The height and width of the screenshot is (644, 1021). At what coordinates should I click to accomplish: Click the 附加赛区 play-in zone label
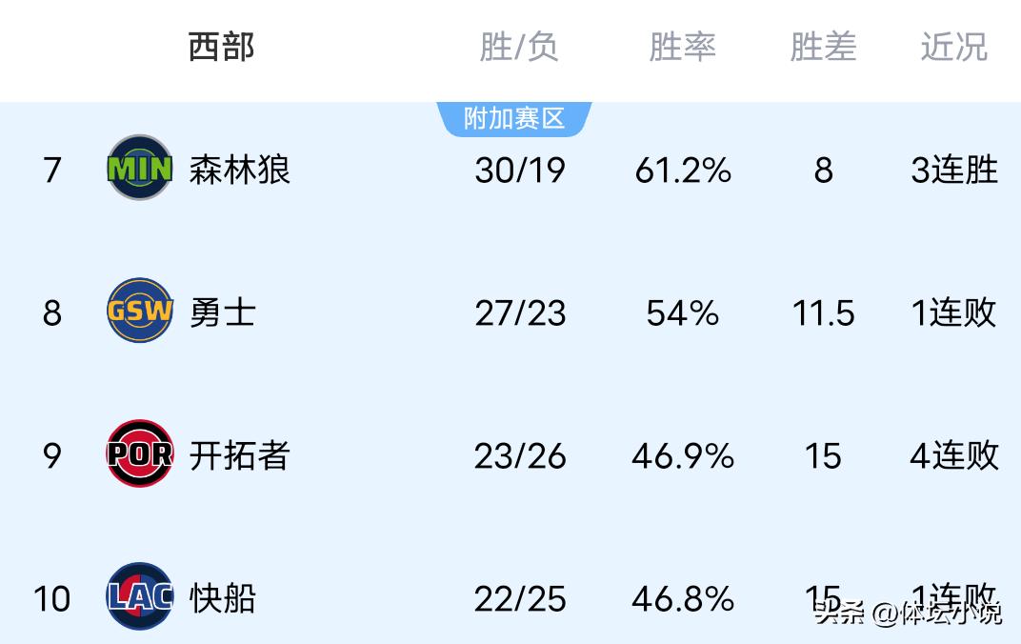click(x=514, y=119)
